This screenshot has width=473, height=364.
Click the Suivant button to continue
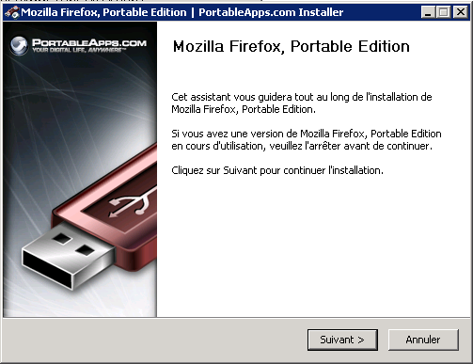(342, 340)
